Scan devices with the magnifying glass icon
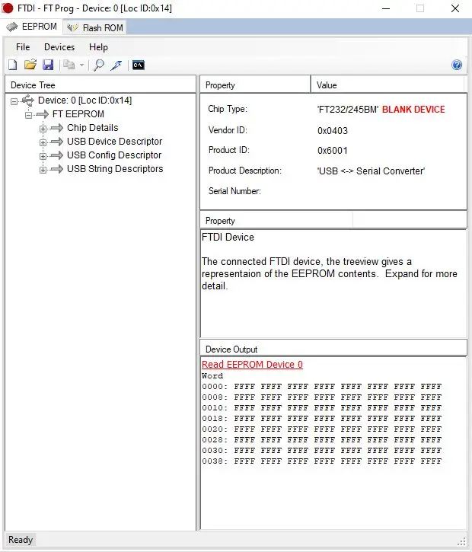Viewport: 472px width, 552px height. point(99,65)
